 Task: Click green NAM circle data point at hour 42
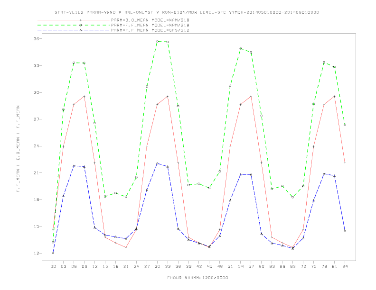(x=199, y=184)
